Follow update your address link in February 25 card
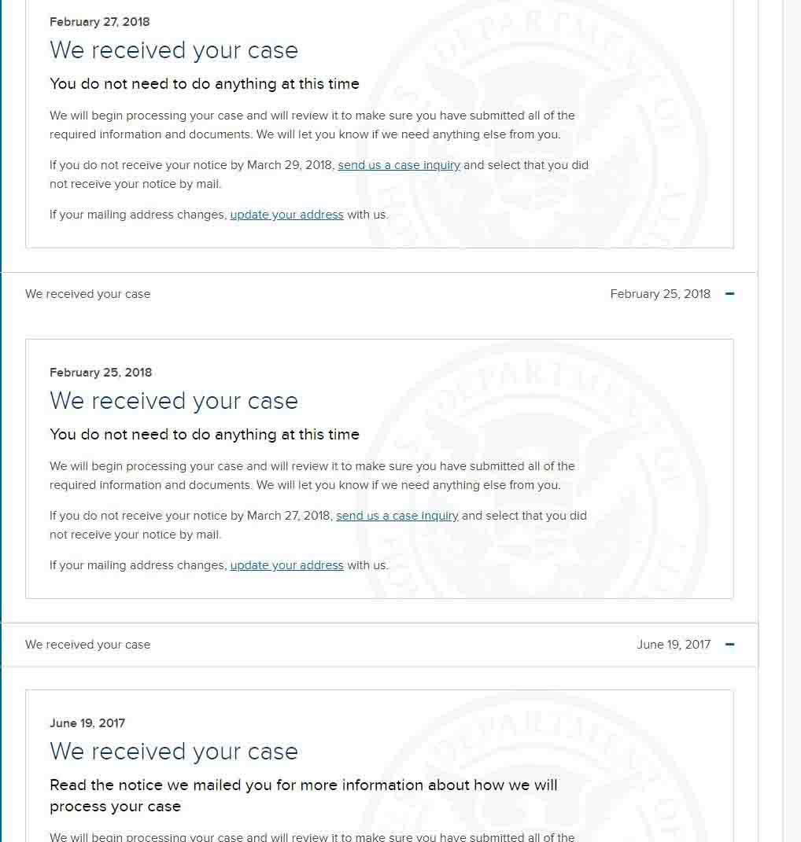 [x=286, y=565]
